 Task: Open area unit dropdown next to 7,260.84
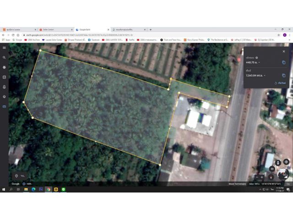[x=265, y=76]
